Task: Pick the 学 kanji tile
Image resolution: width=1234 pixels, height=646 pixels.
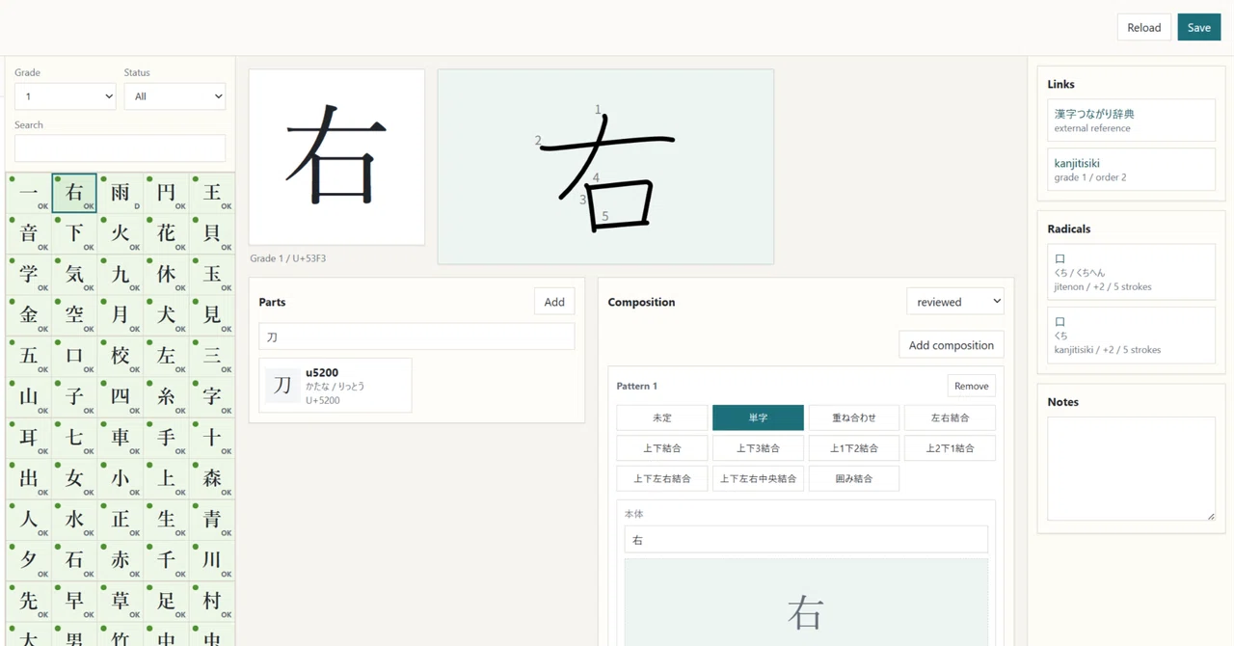Action: (29, 275)
